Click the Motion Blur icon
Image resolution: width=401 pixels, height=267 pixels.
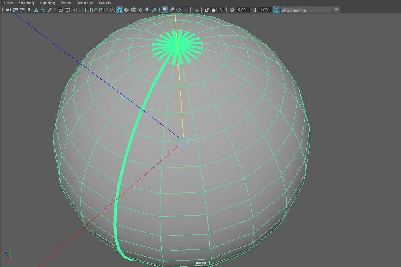pos(172,10)
